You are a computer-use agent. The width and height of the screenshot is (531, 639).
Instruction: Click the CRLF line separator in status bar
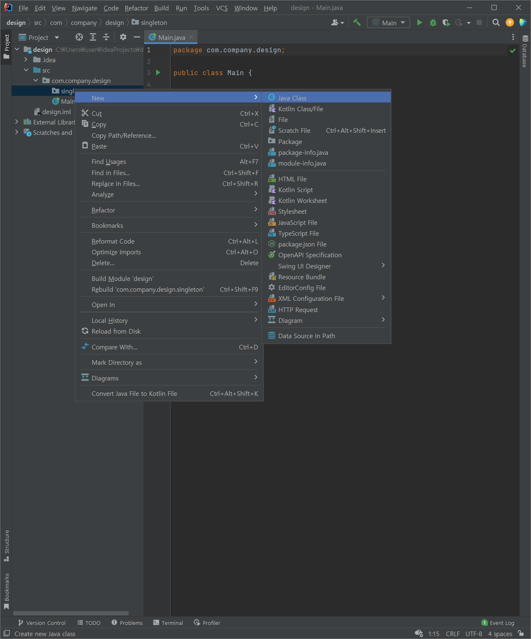pos(453,634)
